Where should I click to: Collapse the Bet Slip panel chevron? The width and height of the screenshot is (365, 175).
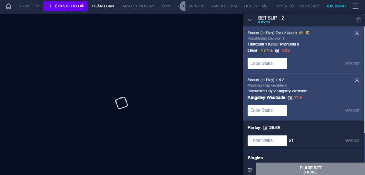pos(250,20)
